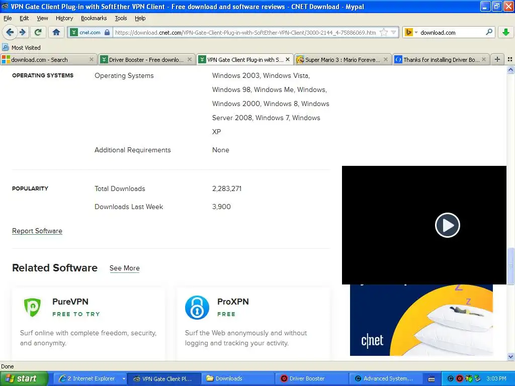Select the Total Downloads value 2,283,271
Screen dimensions: 515x386
click(x=227, y=188)
